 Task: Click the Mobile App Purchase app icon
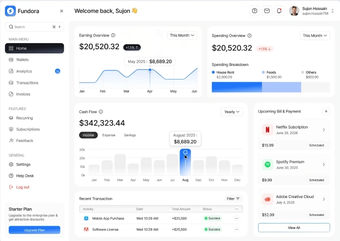86,218
